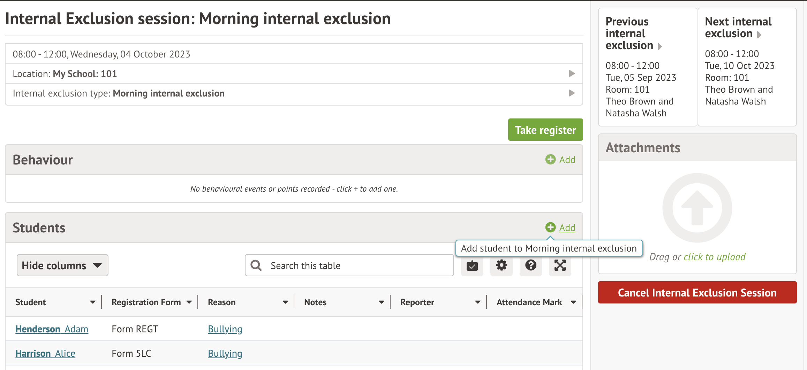Screen dimensions: 807x370
Task: Open the Registration Form column dropdown
Action: (189, 302)
